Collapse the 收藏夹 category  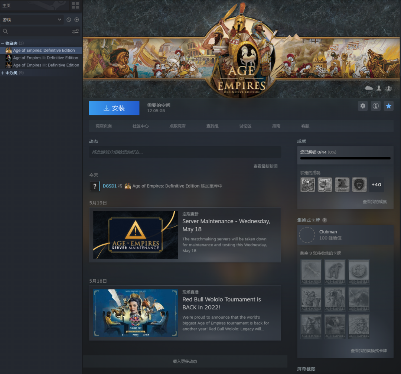pos(3,43)
